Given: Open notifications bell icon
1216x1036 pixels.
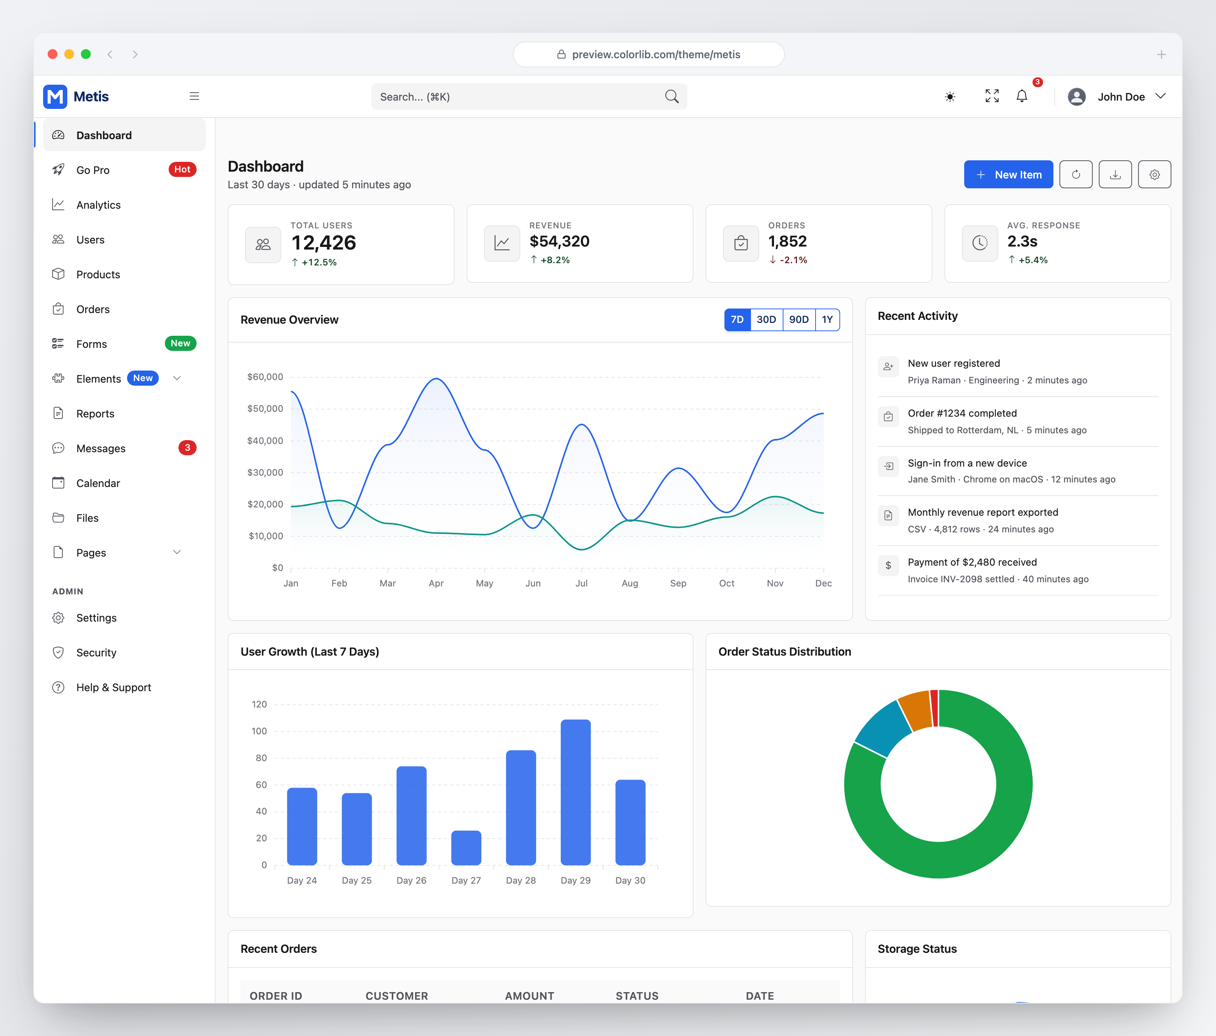Looking at the screenshot, I should point(1022,96).
